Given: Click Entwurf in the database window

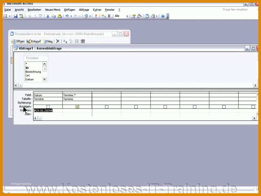Looking at the screenshot, I should (34, 41).
